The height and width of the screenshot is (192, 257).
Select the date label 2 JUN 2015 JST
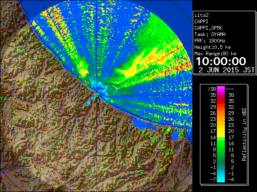[x=226, y=70]
